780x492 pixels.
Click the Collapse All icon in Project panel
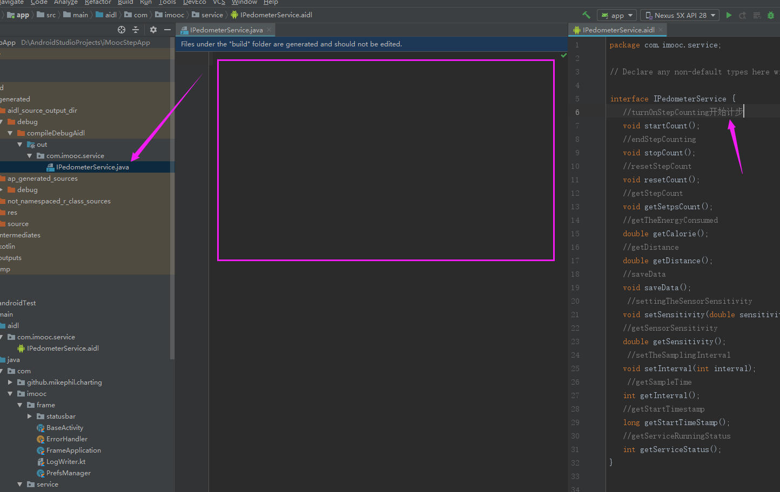tap(136, 30)
